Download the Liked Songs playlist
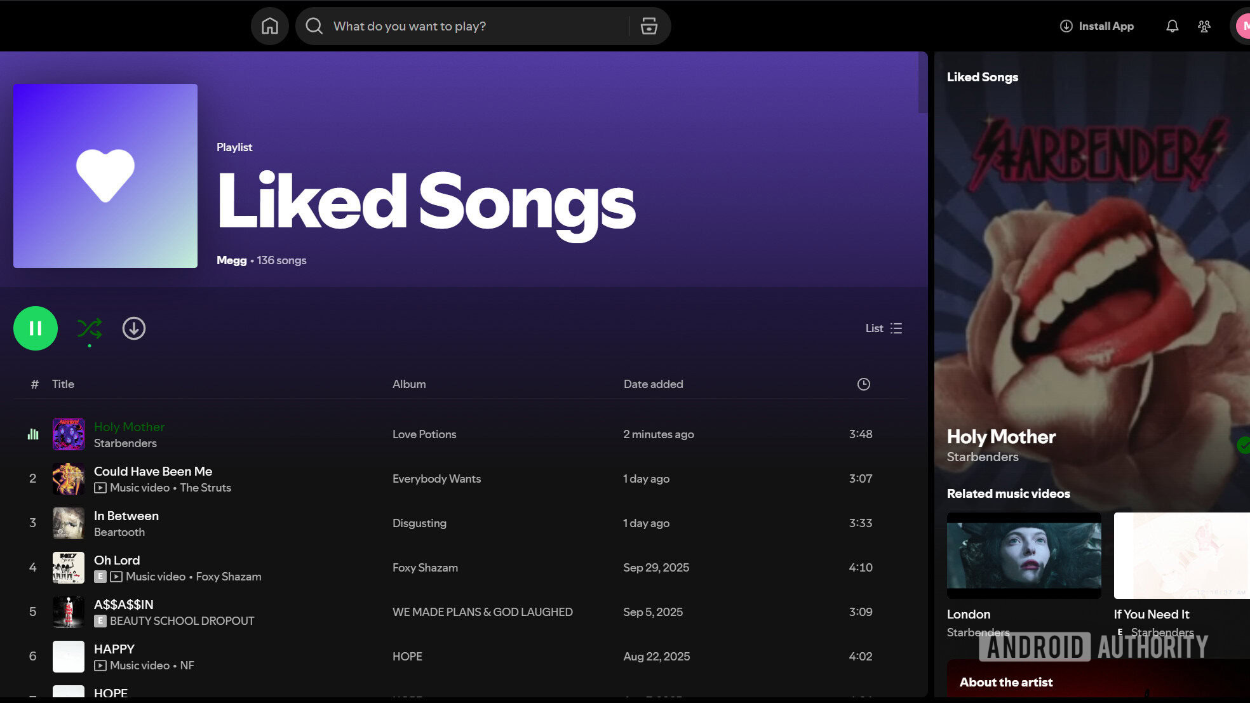This screenshot has width=1250, height=703. (x=133, y=328)
